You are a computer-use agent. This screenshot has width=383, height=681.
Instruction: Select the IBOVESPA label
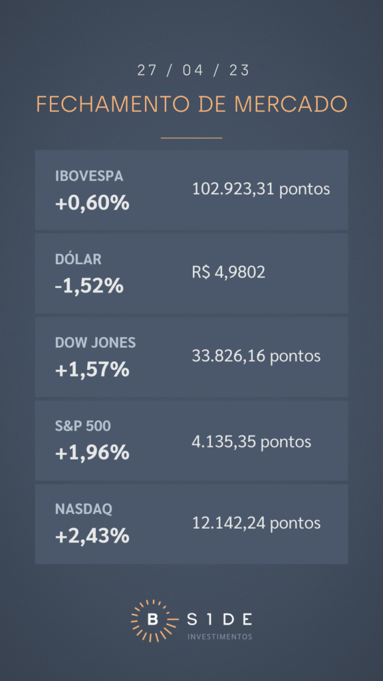pos(89,176)
